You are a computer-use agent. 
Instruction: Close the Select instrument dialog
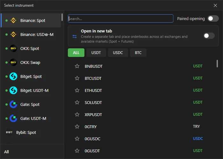[x=215, y=5]
